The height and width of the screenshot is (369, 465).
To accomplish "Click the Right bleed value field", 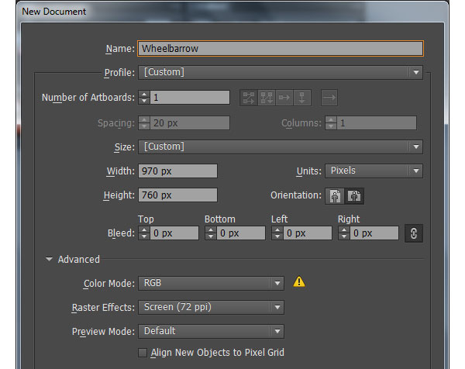I will (x=374, y=233).
